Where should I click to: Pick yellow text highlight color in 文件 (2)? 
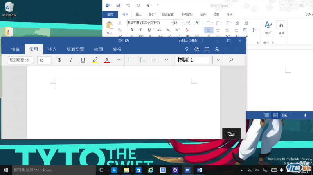pyautogui.click(x=95, y=60)
